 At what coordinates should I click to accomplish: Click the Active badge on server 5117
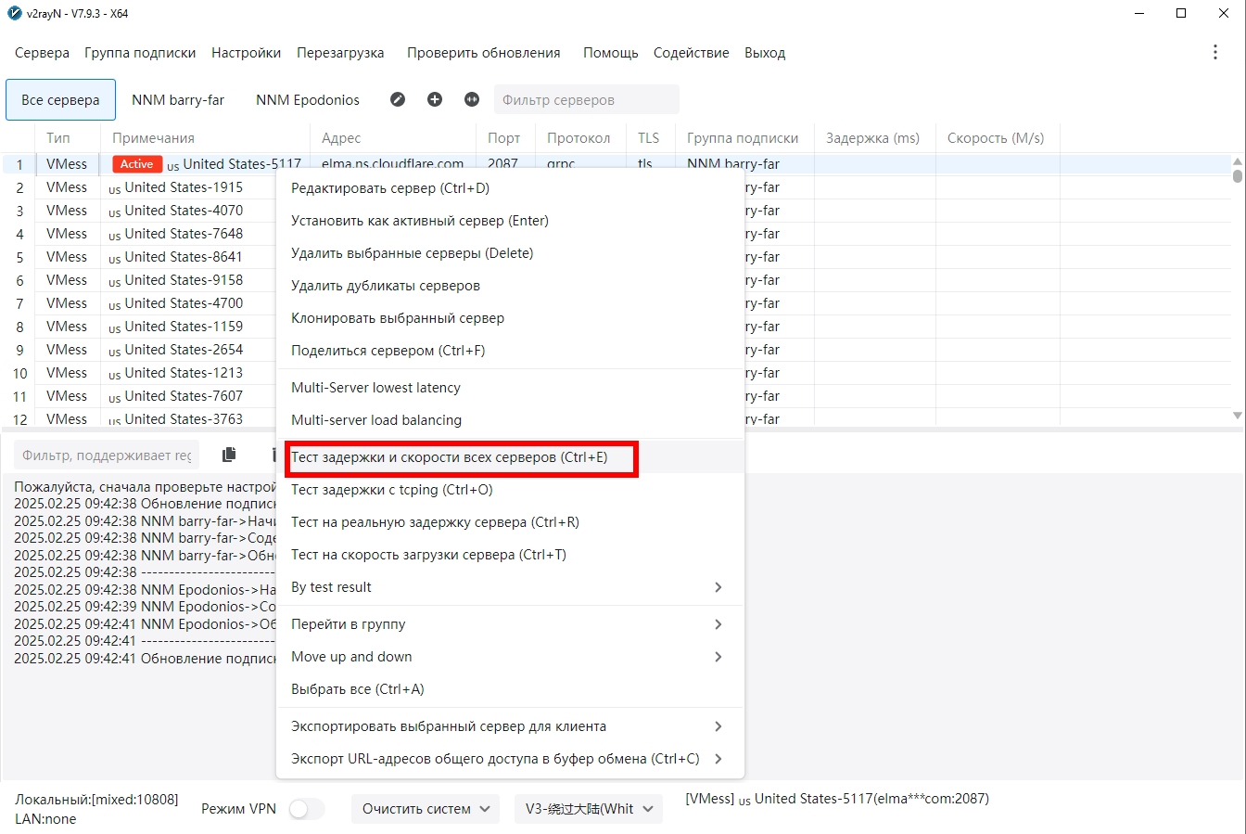(137, 164)
